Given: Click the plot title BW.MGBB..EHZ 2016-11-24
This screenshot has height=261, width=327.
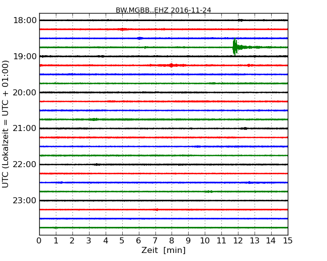Looking at the screenshot, I should 163,10.
